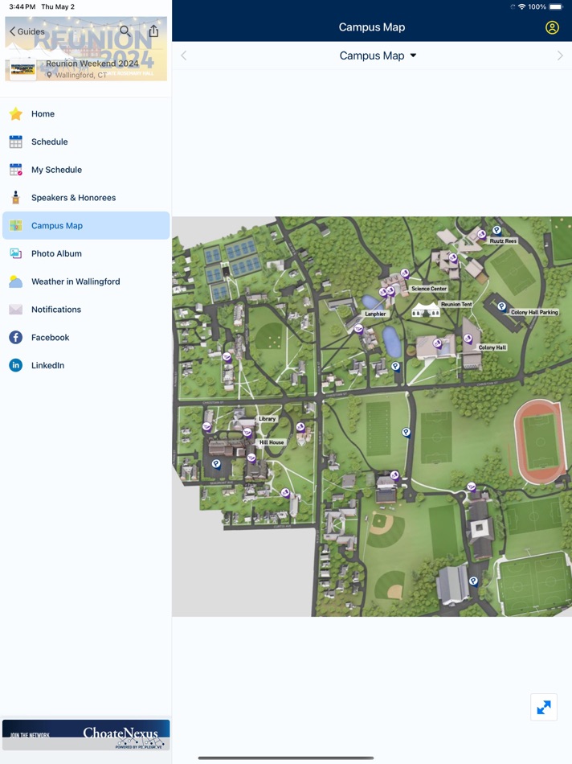Tap the Speakers podium icon
The height and width of the screenshot is (764, 572).
15,197
